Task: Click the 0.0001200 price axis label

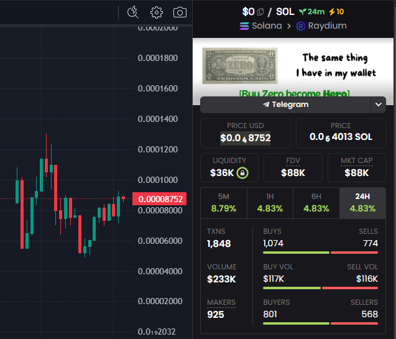Action: coord(158,149)
